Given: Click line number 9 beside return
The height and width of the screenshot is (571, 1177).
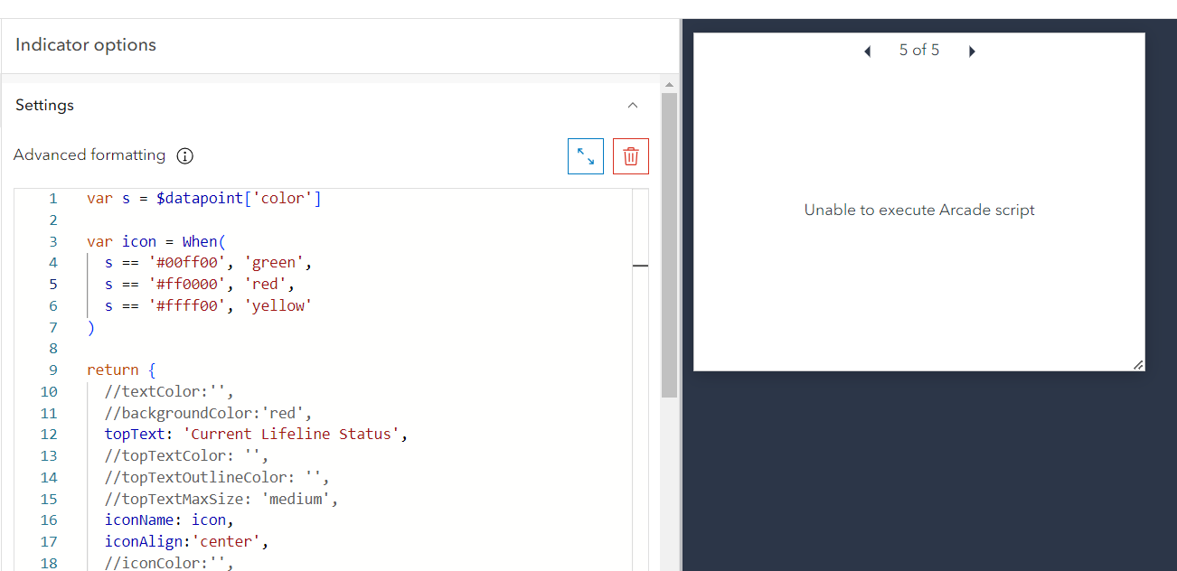Looking at the screenshot, I should pos(52,370).
